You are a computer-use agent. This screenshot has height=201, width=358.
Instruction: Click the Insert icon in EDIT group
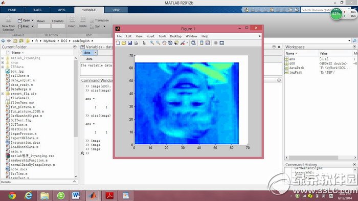click(72, 22)
